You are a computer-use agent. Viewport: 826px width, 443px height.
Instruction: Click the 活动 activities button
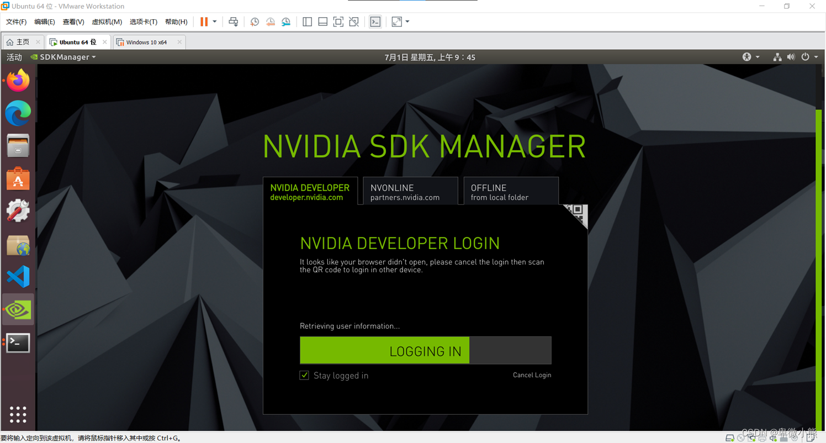click(14, 57)
